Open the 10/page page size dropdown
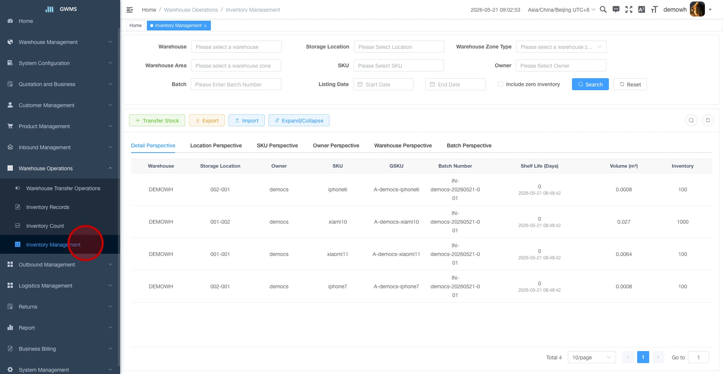The width and height of the screenshot is (723, 374). coord(592,357)
